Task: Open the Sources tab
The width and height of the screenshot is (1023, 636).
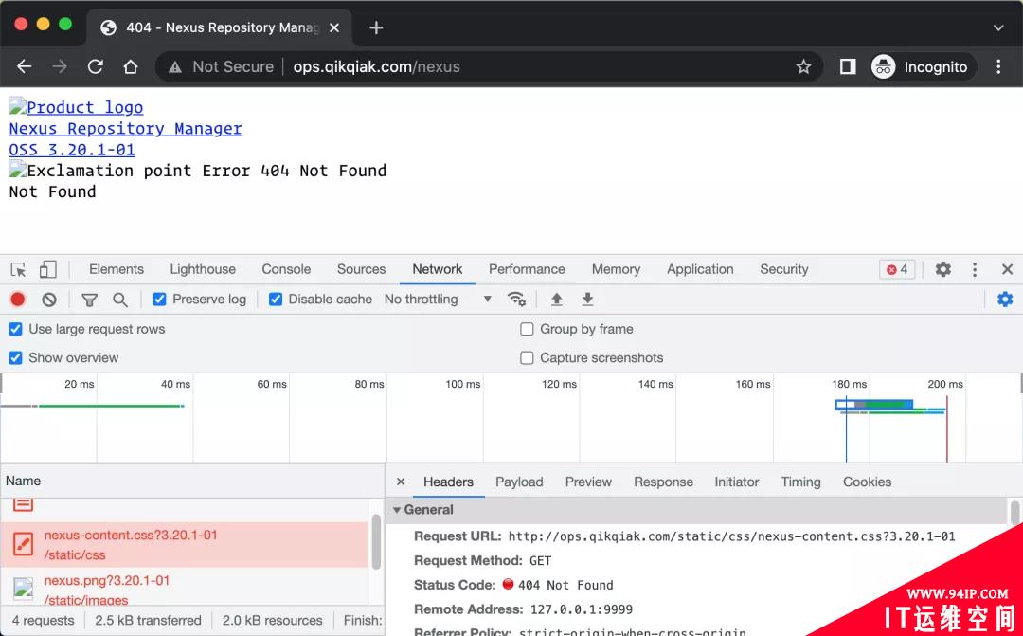Action: point(361,269)
